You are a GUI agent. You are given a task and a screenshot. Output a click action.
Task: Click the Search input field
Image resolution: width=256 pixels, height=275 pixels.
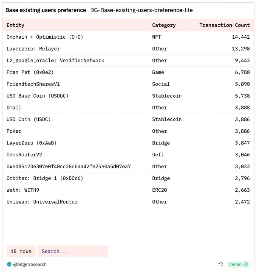(73, 251)
